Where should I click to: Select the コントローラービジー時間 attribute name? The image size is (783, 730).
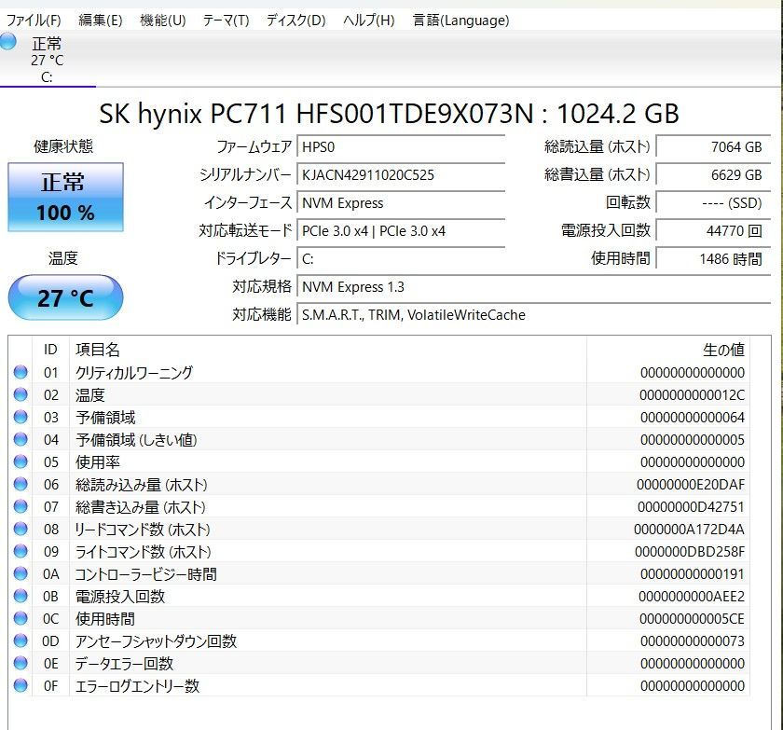(x=145, y=574)
